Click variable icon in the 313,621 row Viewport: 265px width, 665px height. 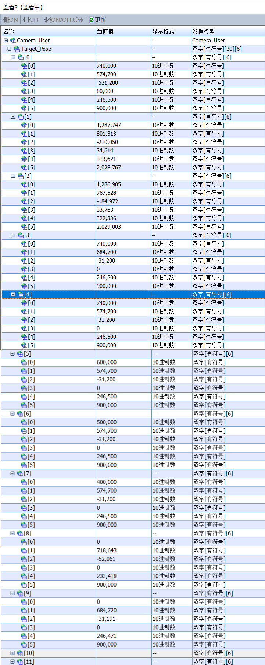[x=24, y=159]
